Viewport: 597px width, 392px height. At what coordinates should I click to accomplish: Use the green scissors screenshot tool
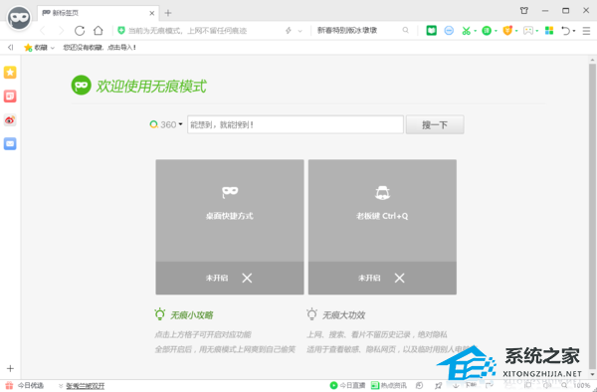pyautogui.click(x=466, y=31)
